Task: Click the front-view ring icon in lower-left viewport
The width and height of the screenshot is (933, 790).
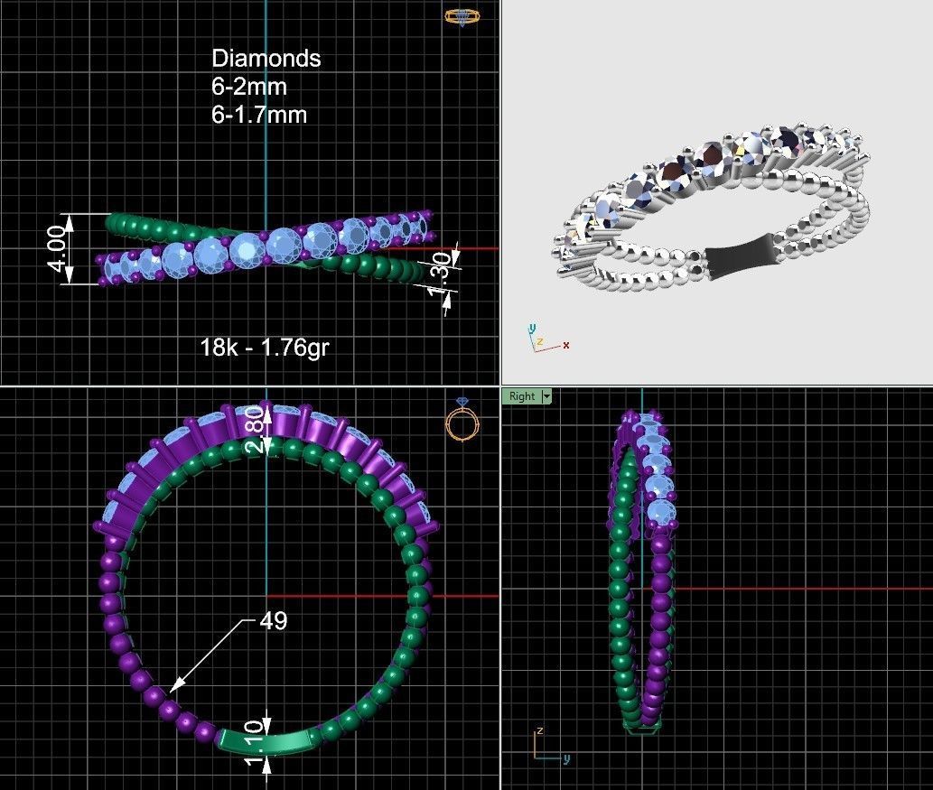Action: [462, 420]
